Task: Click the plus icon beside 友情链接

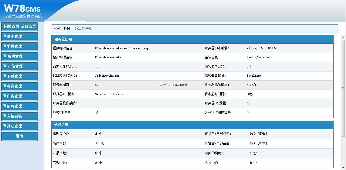Action: pos(4,116)
